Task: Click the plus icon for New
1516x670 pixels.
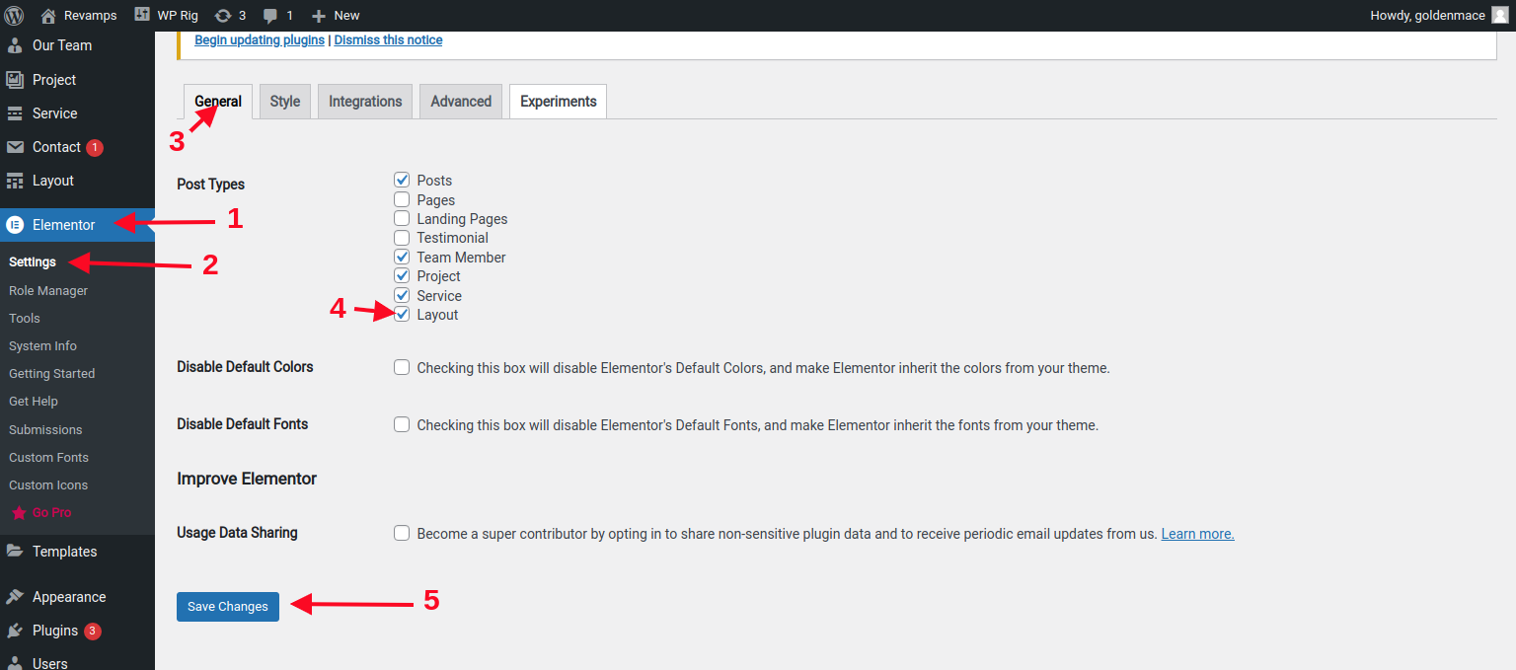Action: click(x=319, y=16)
